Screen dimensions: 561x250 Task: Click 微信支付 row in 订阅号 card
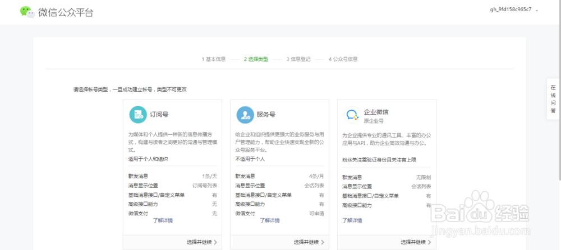pos(173,213)
